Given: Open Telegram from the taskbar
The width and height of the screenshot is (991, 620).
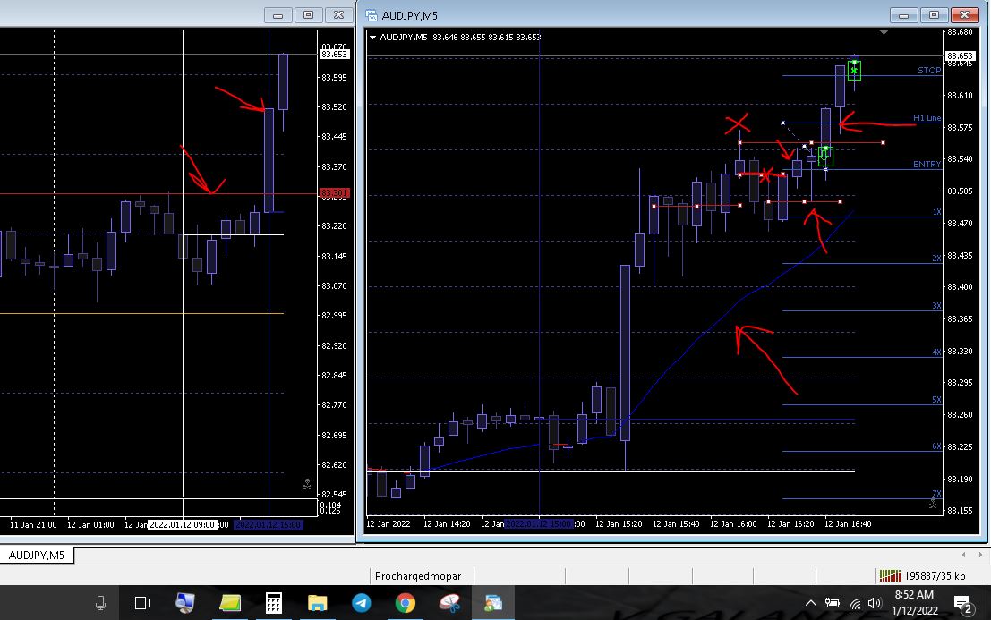Looking at the screenshot, I should click(362, 604).
